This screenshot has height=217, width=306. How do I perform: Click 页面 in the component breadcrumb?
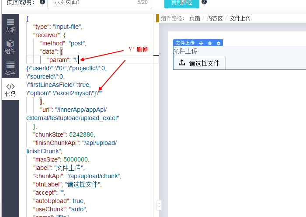tap(195, 18)
